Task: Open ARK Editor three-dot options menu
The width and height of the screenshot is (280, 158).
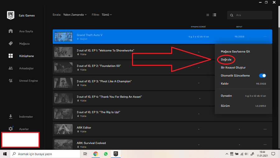Action: click(x=265, y=129)
